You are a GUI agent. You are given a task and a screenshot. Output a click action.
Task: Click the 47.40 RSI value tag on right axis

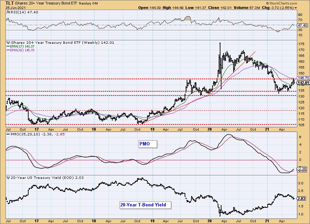pyautogui.click(x=303, y=25)
